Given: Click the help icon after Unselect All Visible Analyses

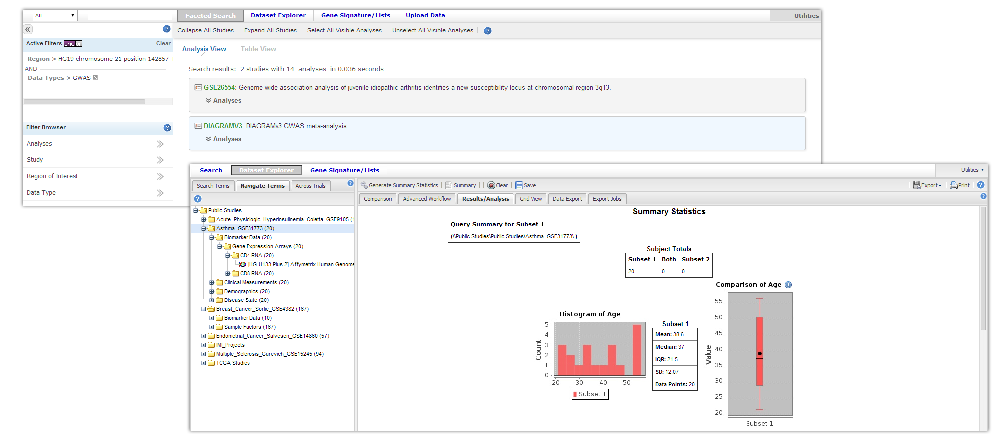Looking at the screenshot, I should (488, 31).
